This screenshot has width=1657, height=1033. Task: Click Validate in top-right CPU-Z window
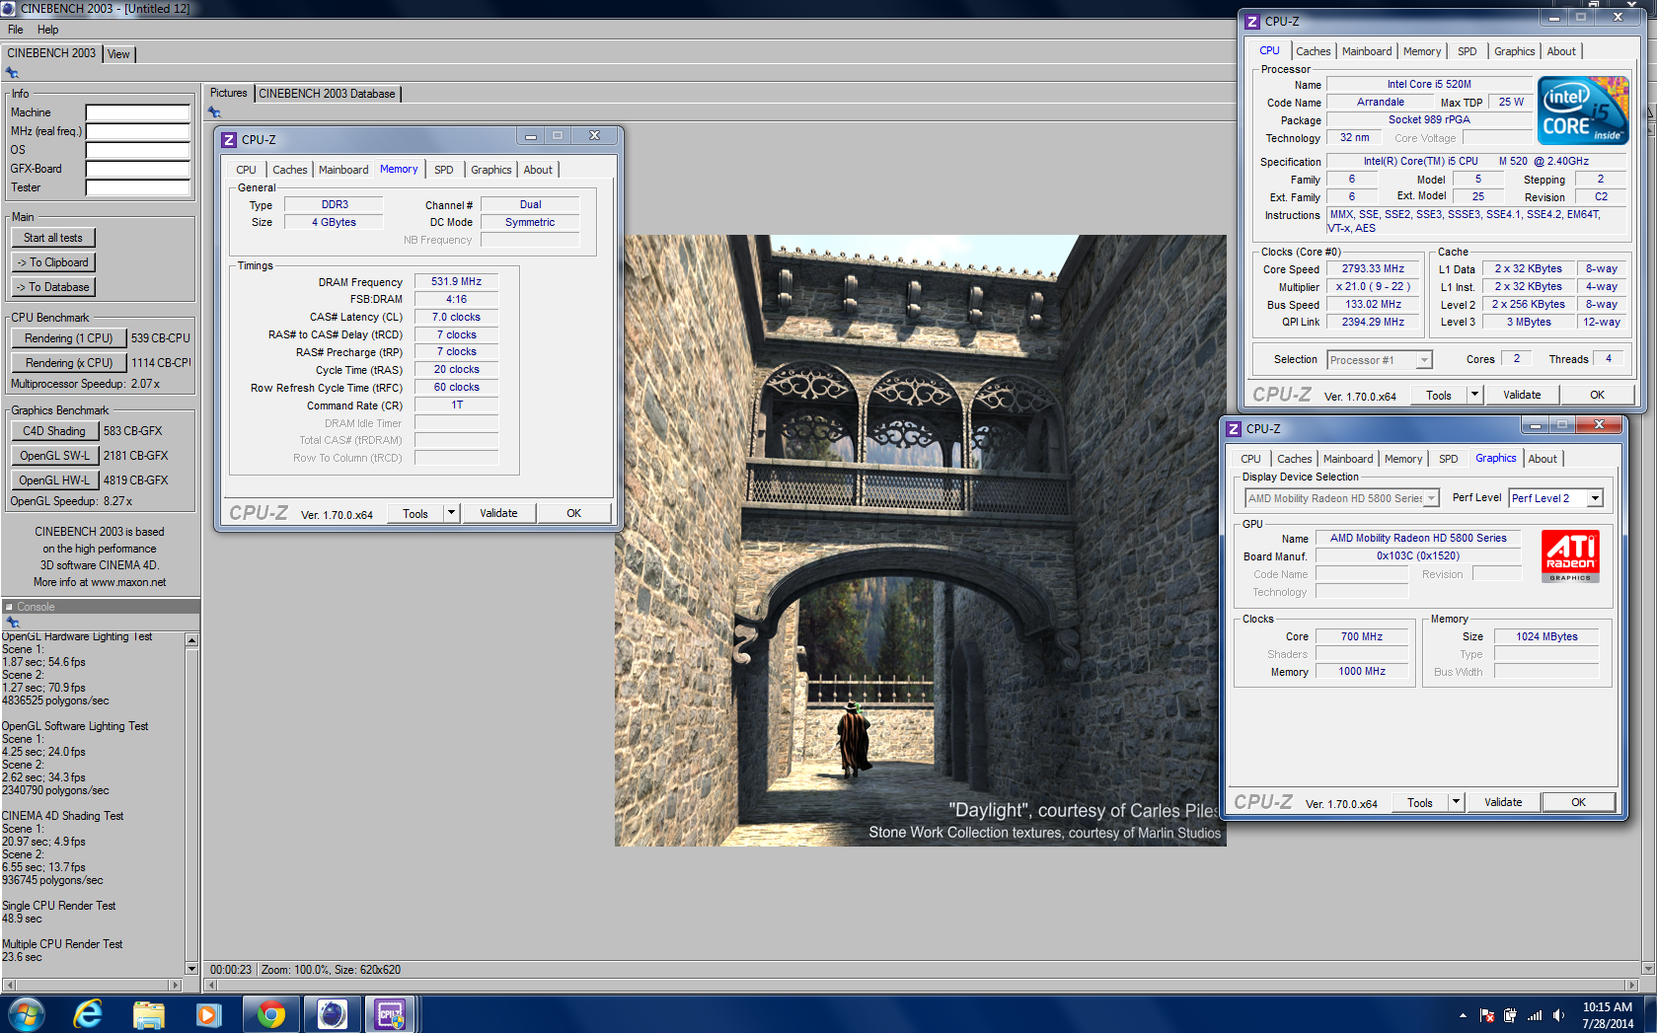(1522, 395)
